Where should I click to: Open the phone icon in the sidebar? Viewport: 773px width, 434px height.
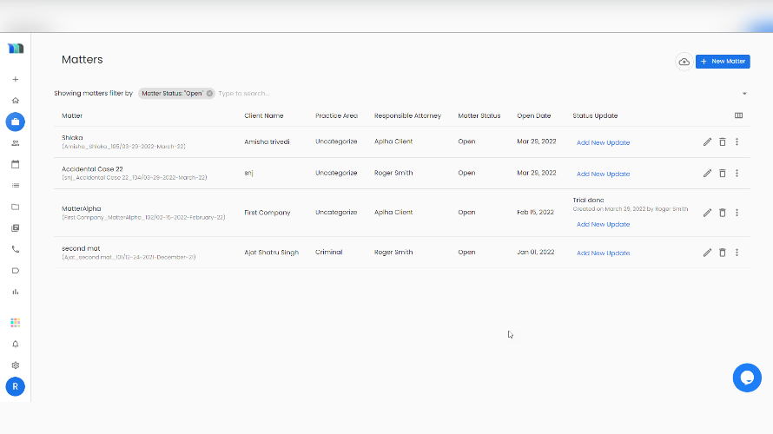[x=15, y=249]
